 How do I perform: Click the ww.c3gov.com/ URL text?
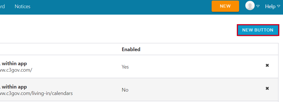pos(16,70)
